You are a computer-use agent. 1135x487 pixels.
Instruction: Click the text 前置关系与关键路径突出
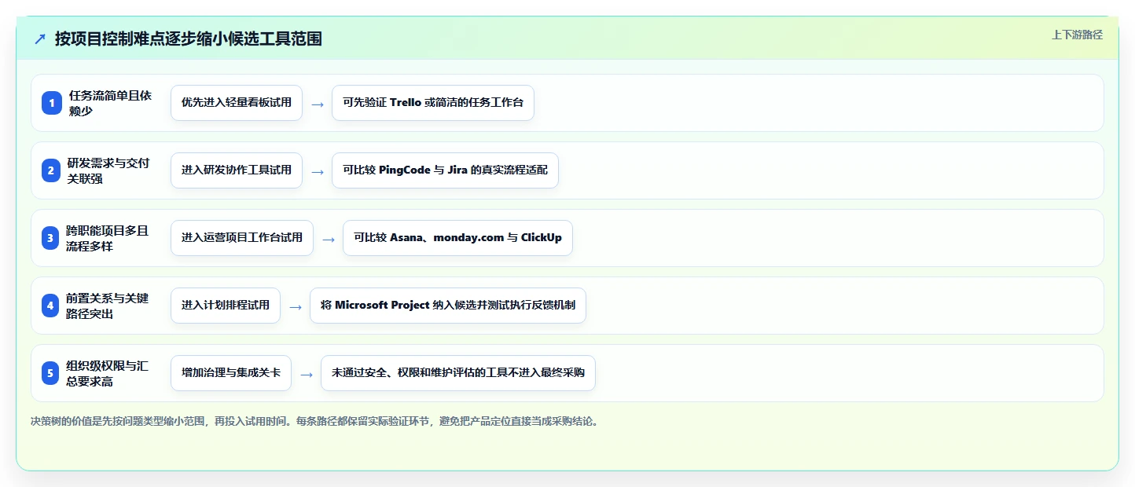pyautogui.click(x=108, y=306)
